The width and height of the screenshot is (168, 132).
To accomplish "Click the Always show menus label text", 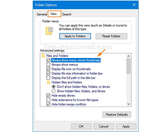I will point(65,65).
